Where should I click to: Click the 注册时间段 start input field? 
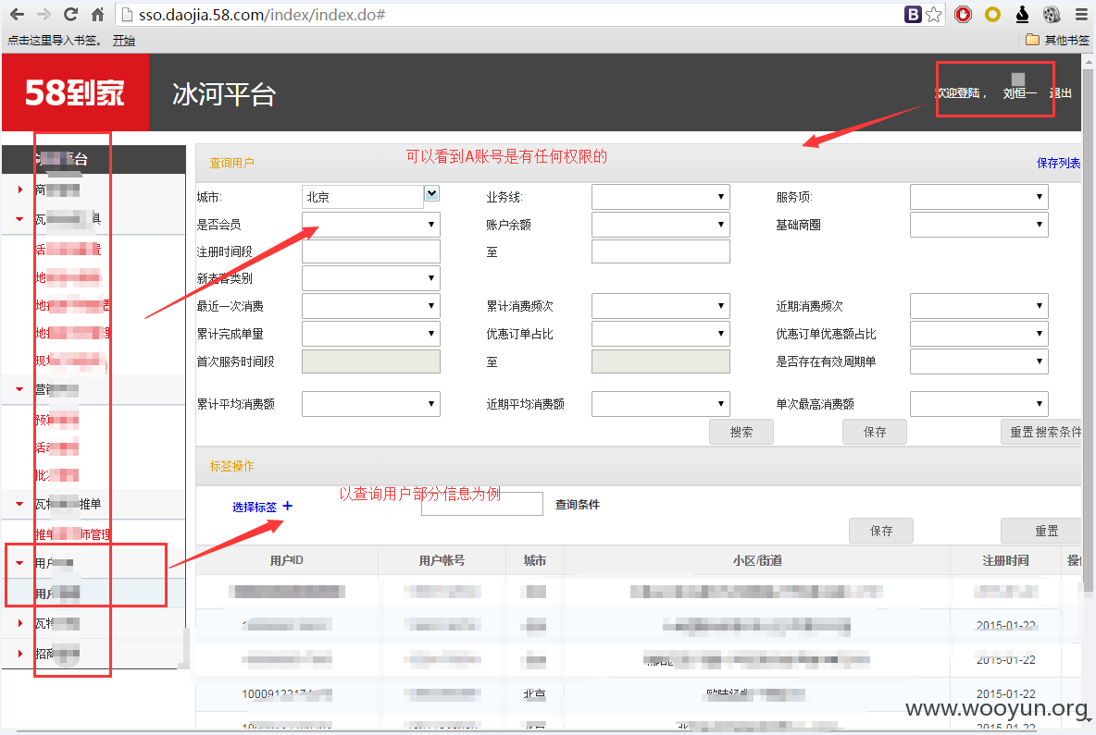(x=370, y=251)
